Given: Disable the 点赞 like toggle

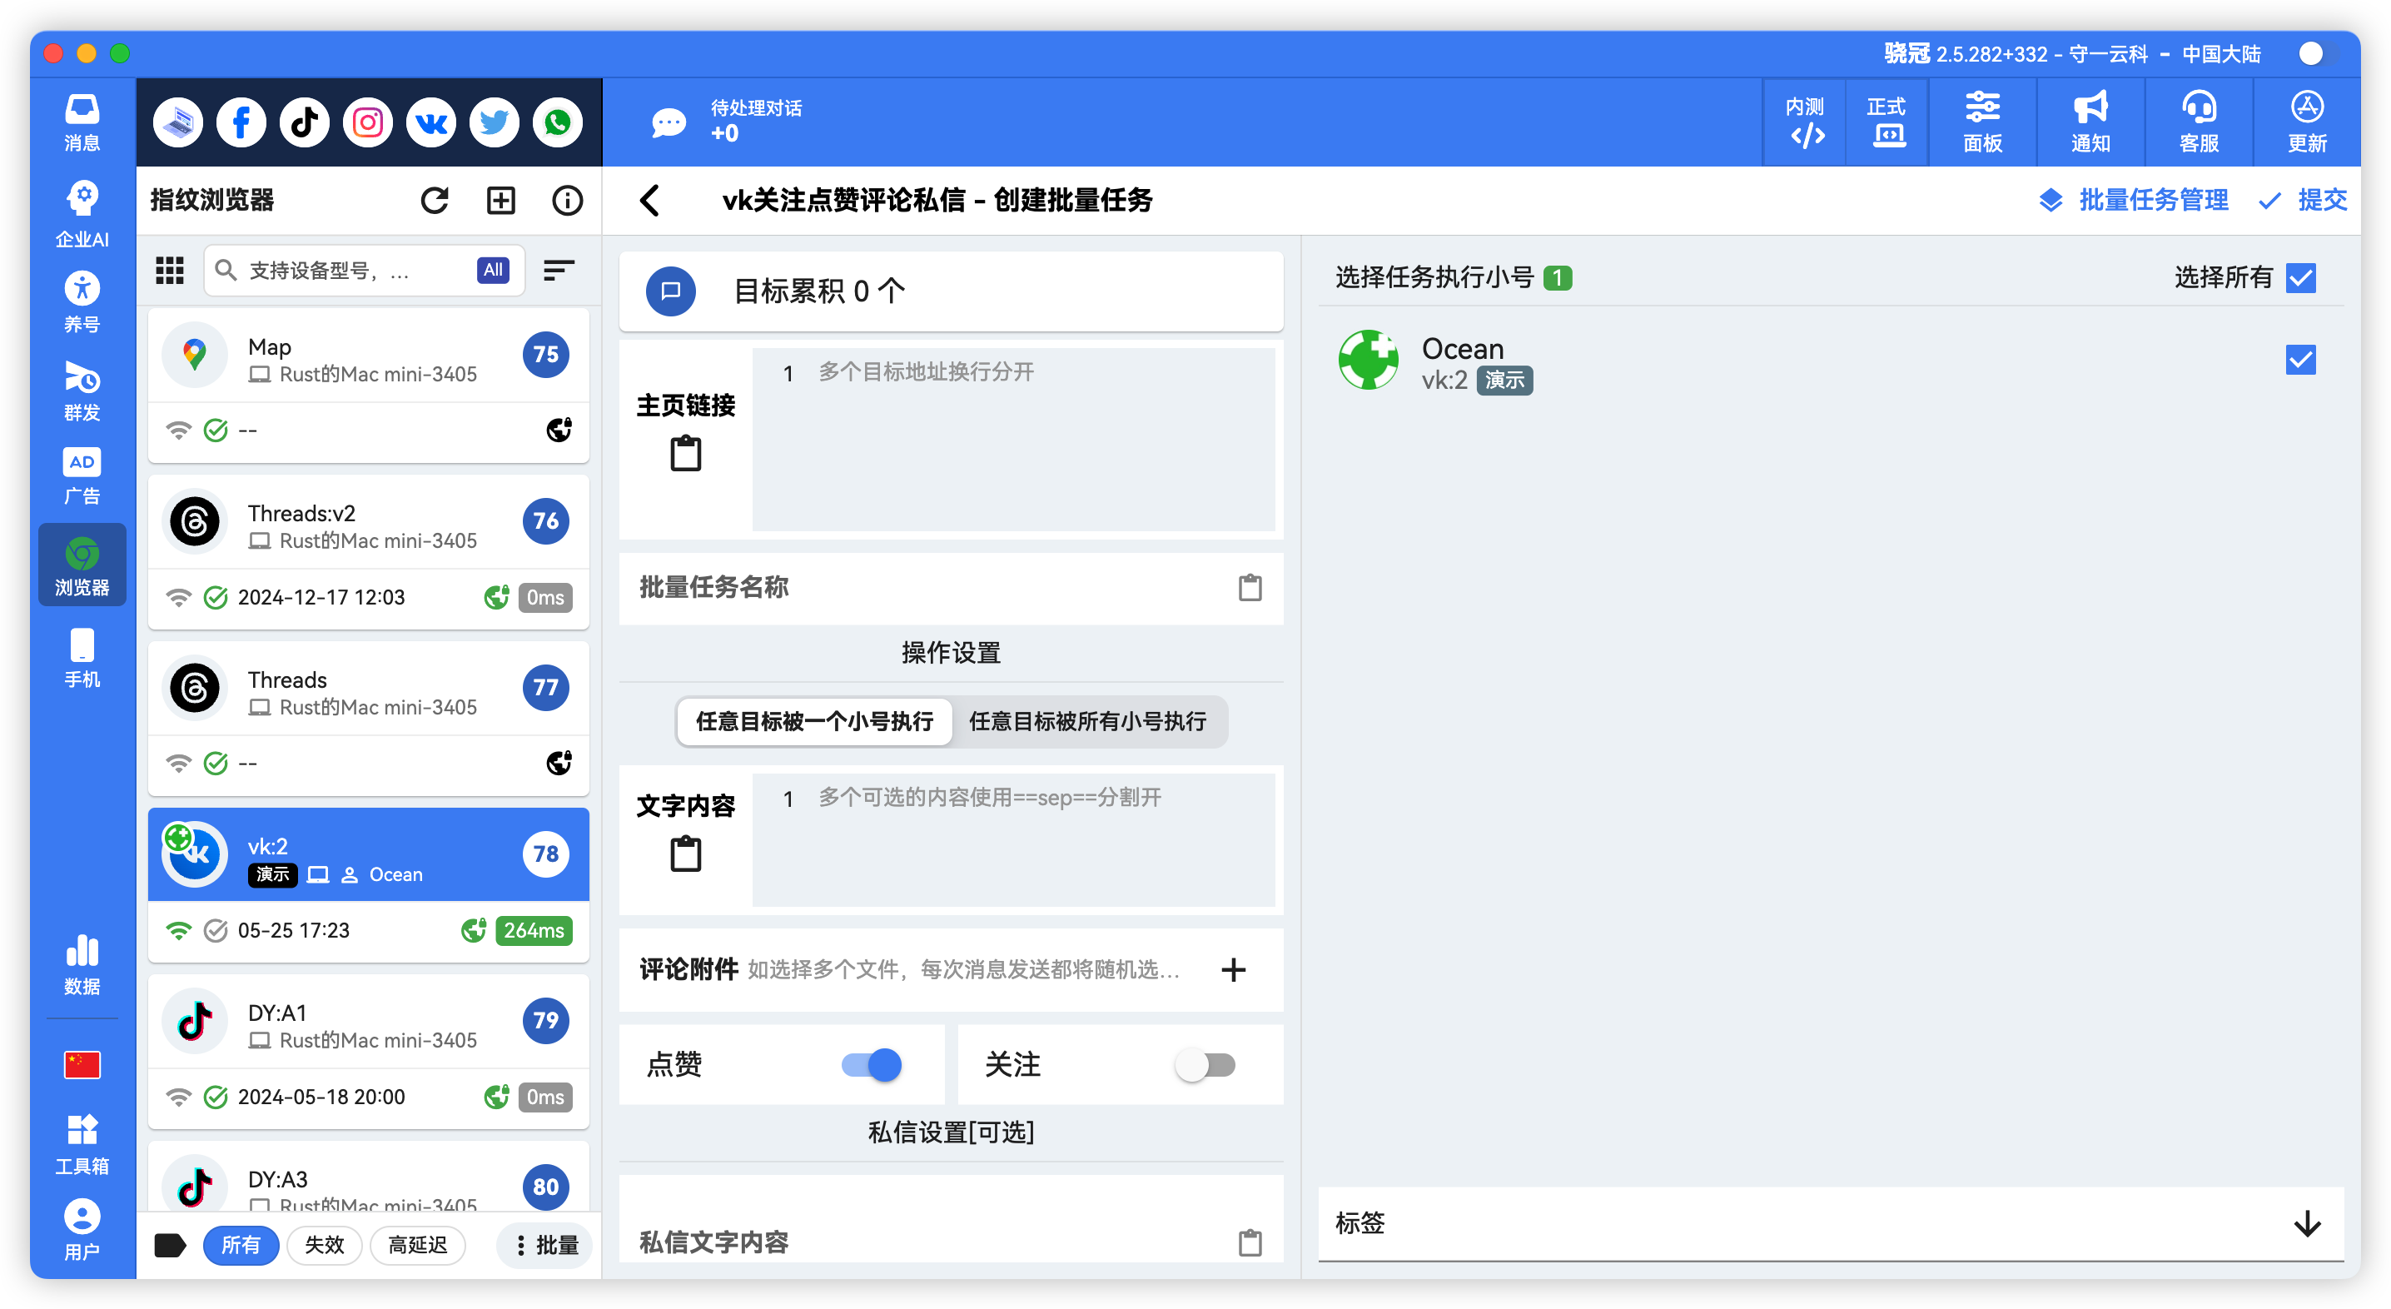Looking at the screenshot, I should click(870, 1065).
